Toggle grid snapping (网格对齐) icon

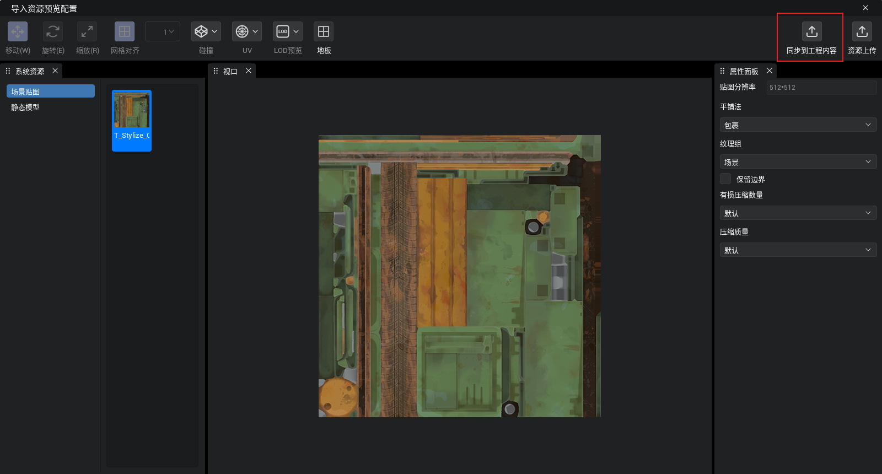(x=125, y=31)
